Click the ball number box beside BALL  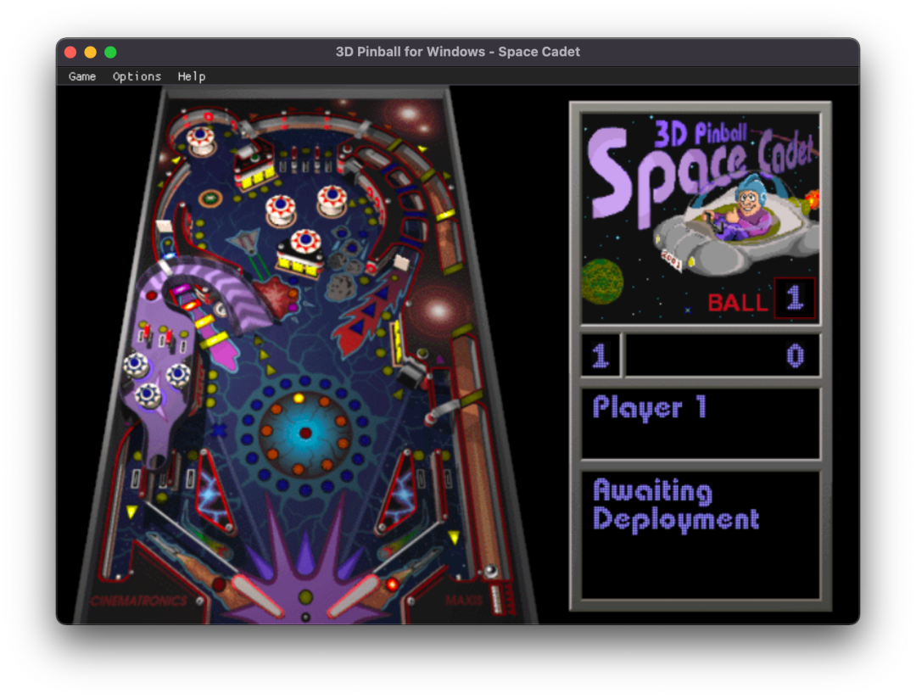[x=794, y=299]
